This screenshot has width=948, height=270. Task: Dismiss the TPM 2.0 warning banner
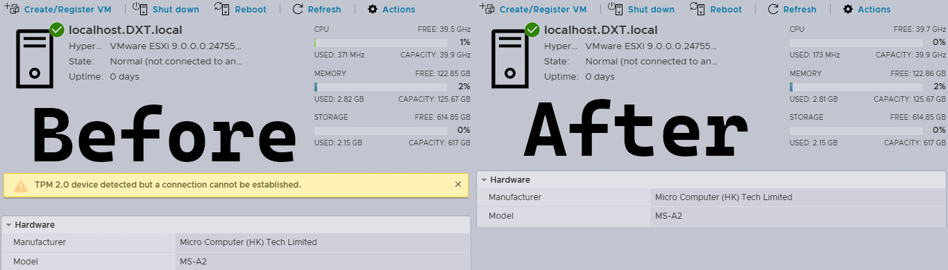458,184
